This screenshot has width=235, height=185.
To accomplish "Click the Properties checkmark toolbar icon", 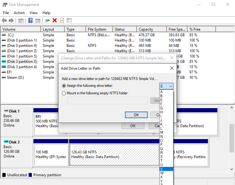I will [x=62, y=20].
